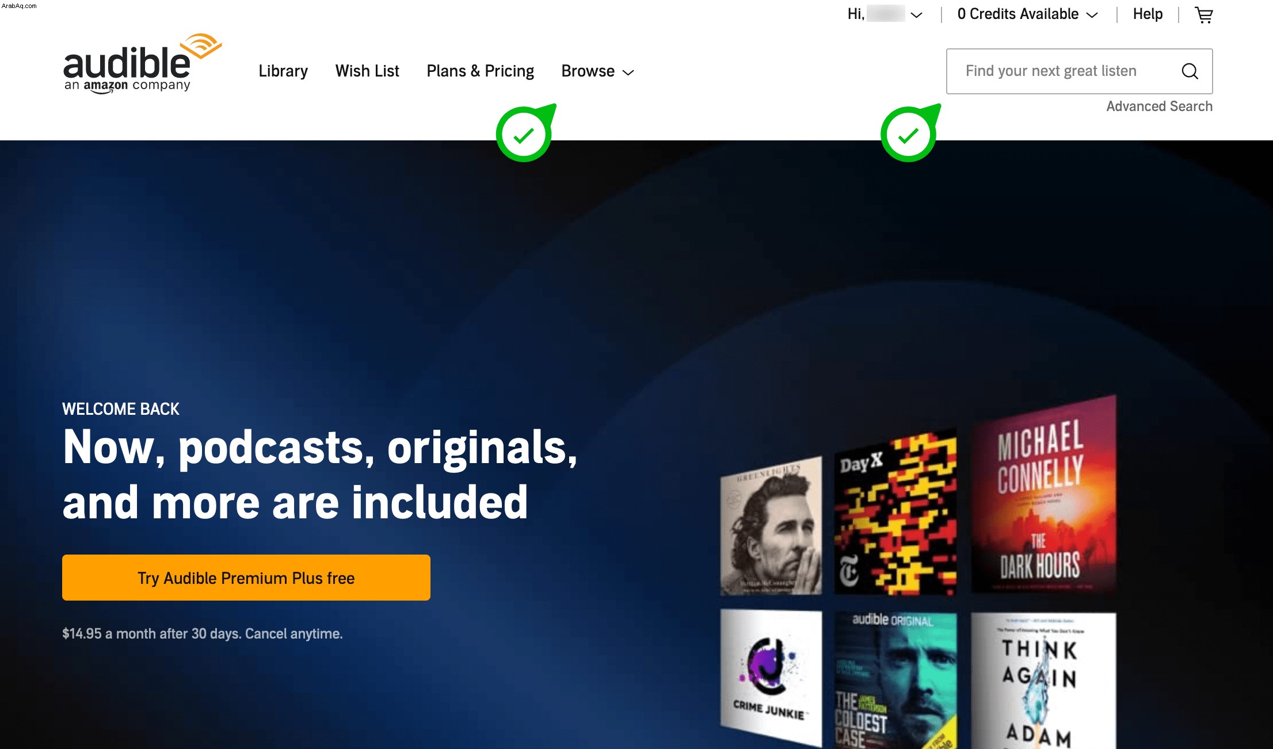Open the Browse dropdown menu
The width and height of the screenshot is (1273, 749).
pyautogui.click(x=597, y=71)
